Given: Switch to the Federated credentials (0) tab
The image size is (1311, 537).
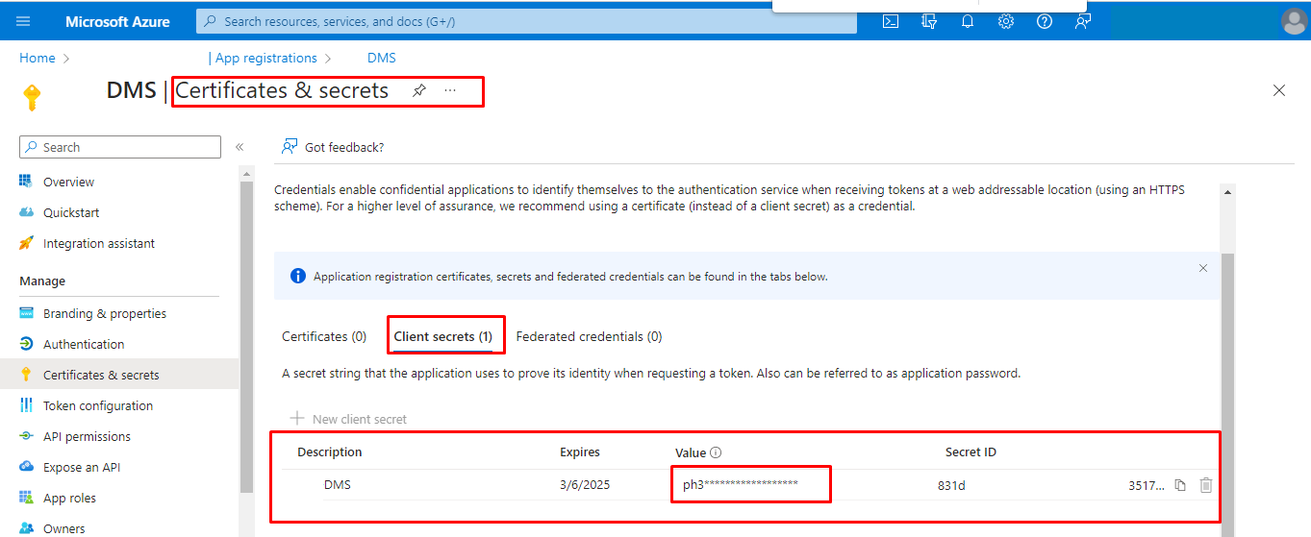Looking at the screenshot, I should click(x=589, y=336).
